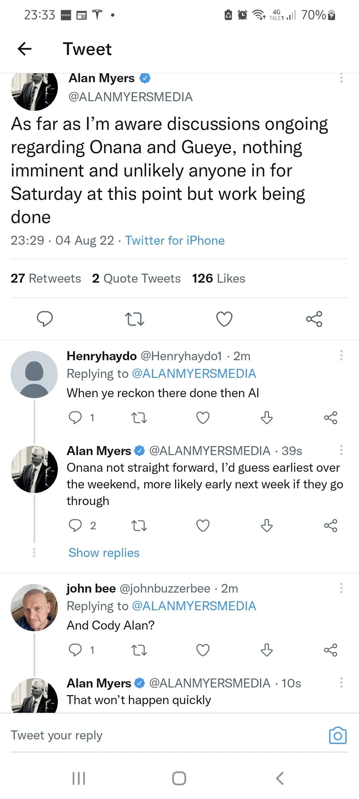Viewport: 359px width, 799px height.
Task: Retweet john bee's Cody reply
Action: tap(139, 650)
